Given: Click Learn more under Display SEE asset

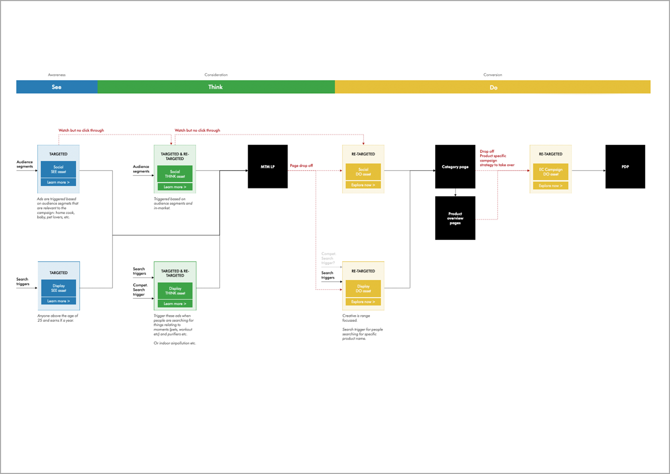Looking at the screenshot, I should [58, 301].
